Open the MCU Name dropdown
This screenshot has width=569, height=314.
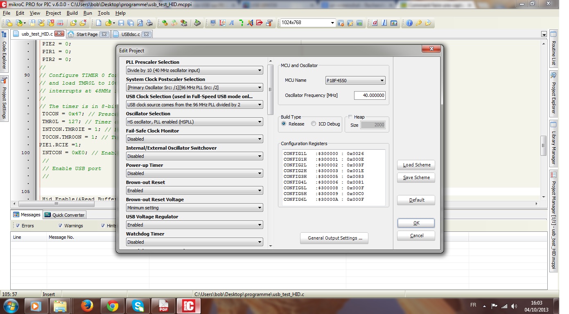(x=355, y=81)
